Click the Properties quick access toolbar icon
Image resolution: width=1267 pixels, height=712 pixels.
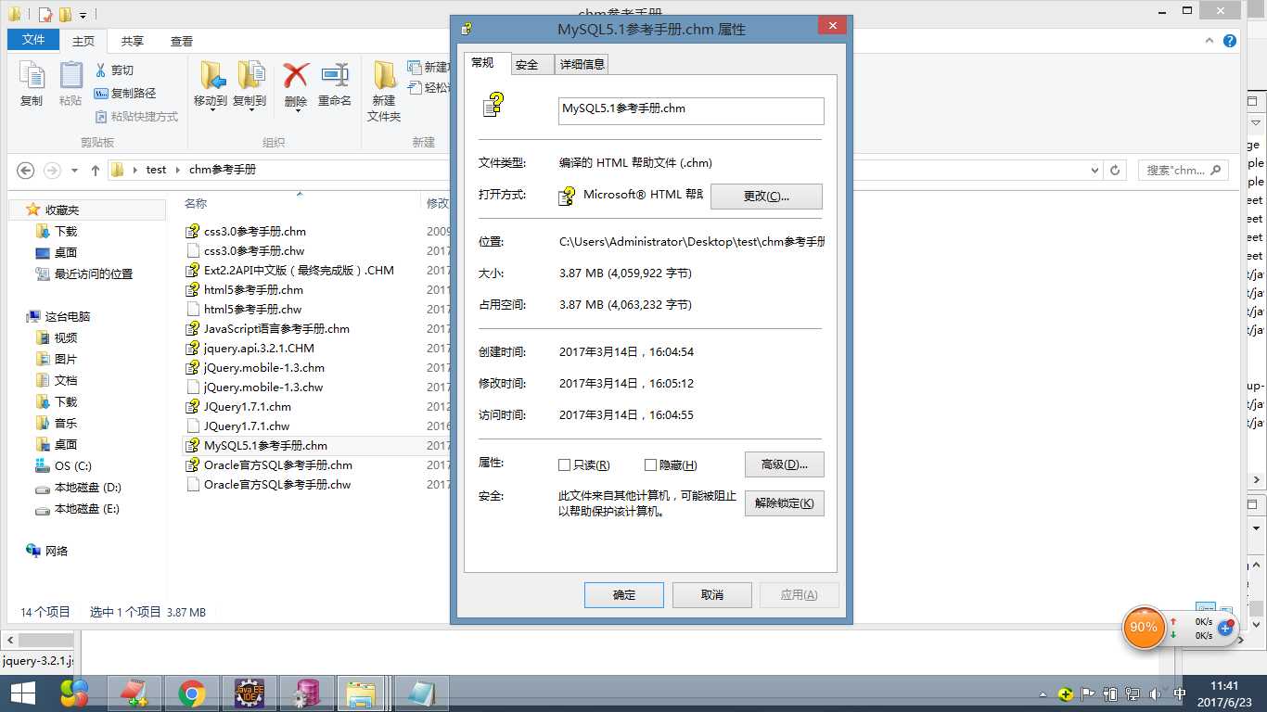44,14
